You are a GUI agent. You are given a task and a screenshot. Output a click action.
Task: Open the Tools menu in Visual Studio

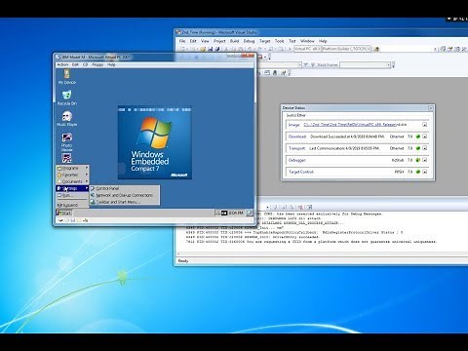[x=280, y=41]
